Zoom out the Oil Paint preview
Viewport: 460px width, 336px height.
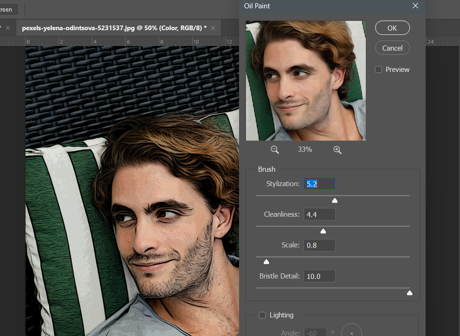pyautogui.click(x=275, y=150)
